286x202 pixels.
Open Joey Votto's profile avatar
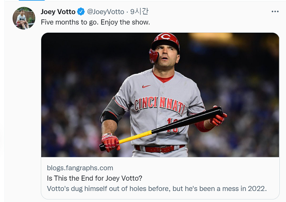point(23,19)
